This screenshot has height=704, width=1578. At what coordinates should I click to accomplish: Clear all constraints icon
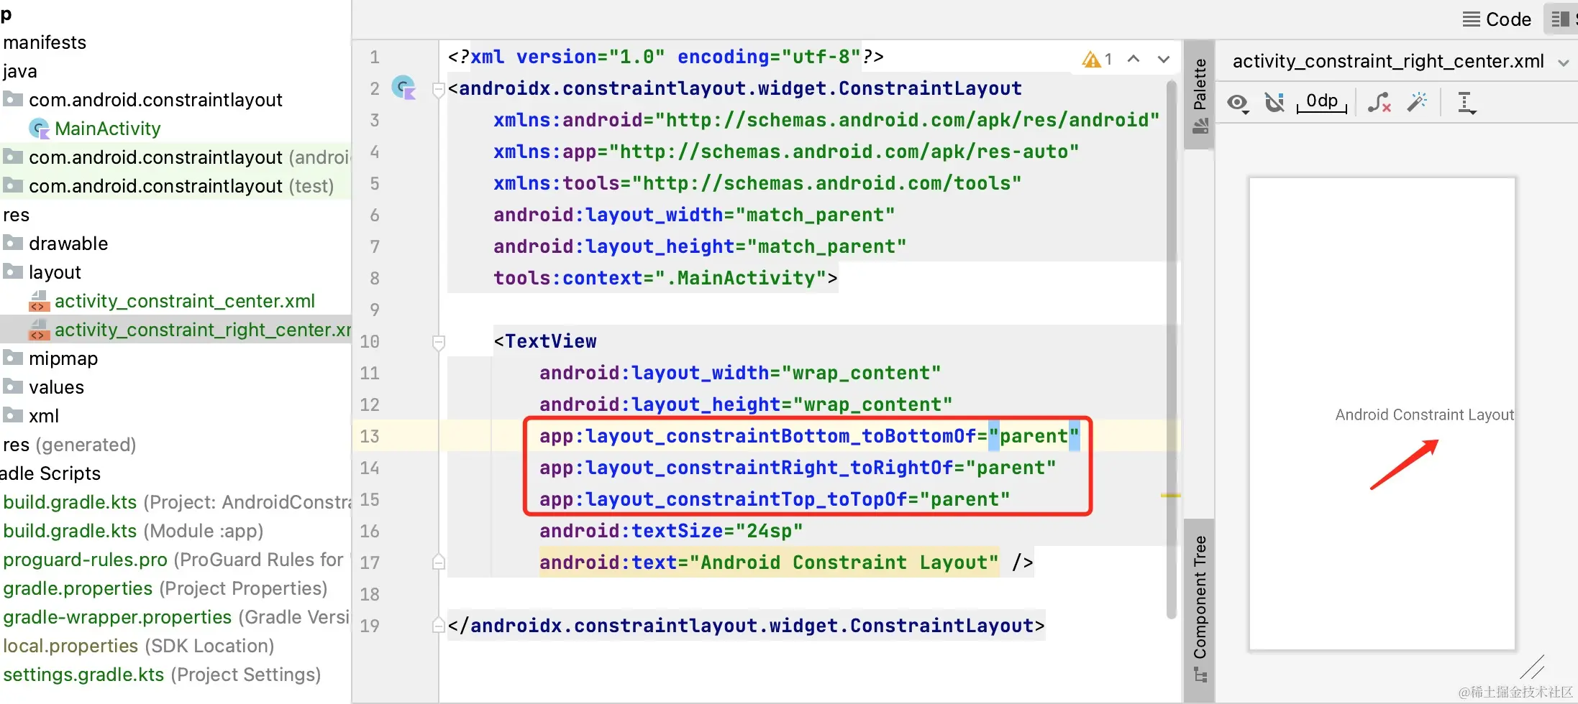pyautogui.click(x=1379, y=103)
